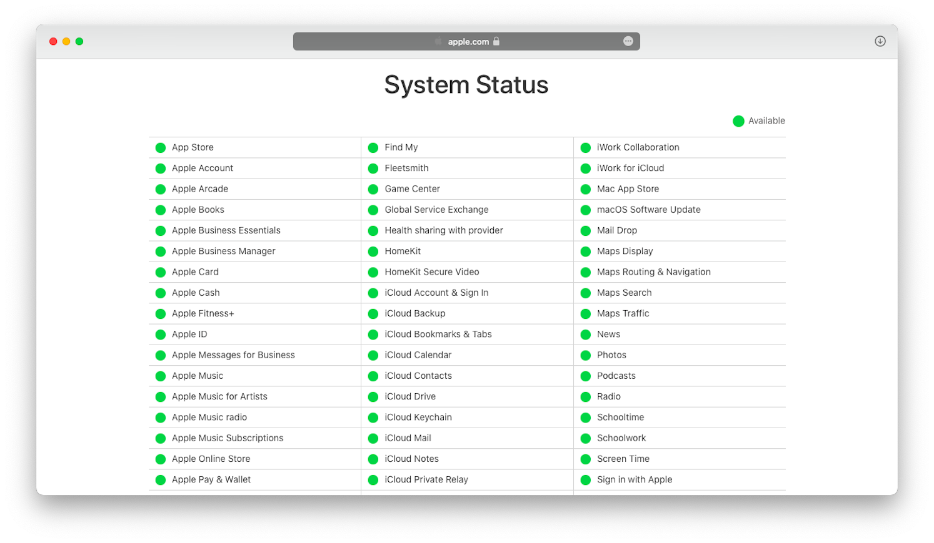This screenshot has width=934, height=543.
Task: Click the status dot beside Maps Search
Action: (586, 293)
